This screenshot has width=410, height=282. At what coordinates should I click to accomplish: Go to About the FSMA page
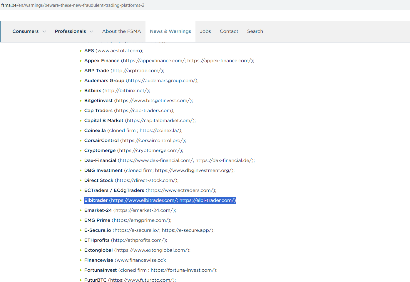pos(121,31)
